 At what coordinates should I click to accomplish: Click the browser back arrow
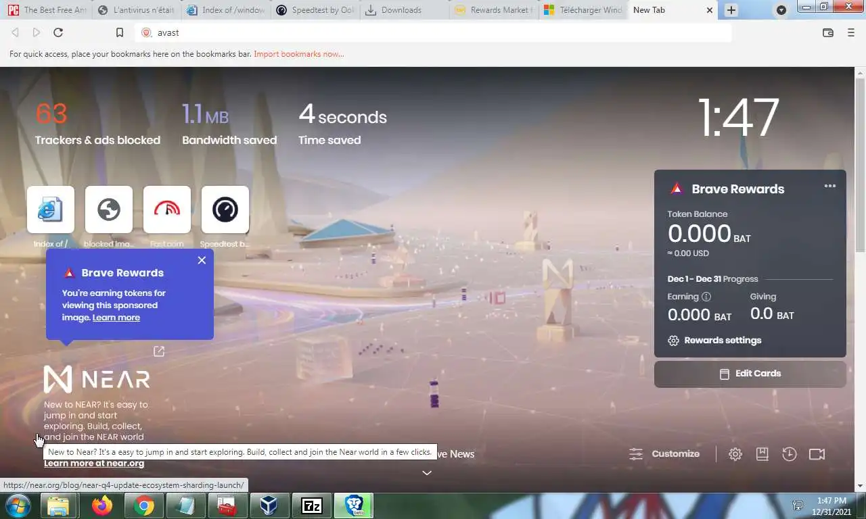click(x=15, y=32)
